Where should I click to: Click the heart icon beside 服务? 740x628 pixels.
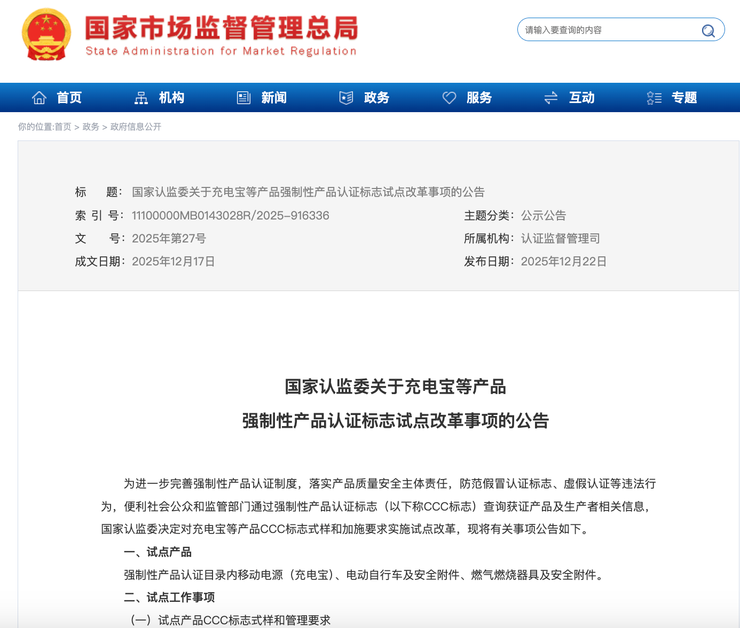449,98
